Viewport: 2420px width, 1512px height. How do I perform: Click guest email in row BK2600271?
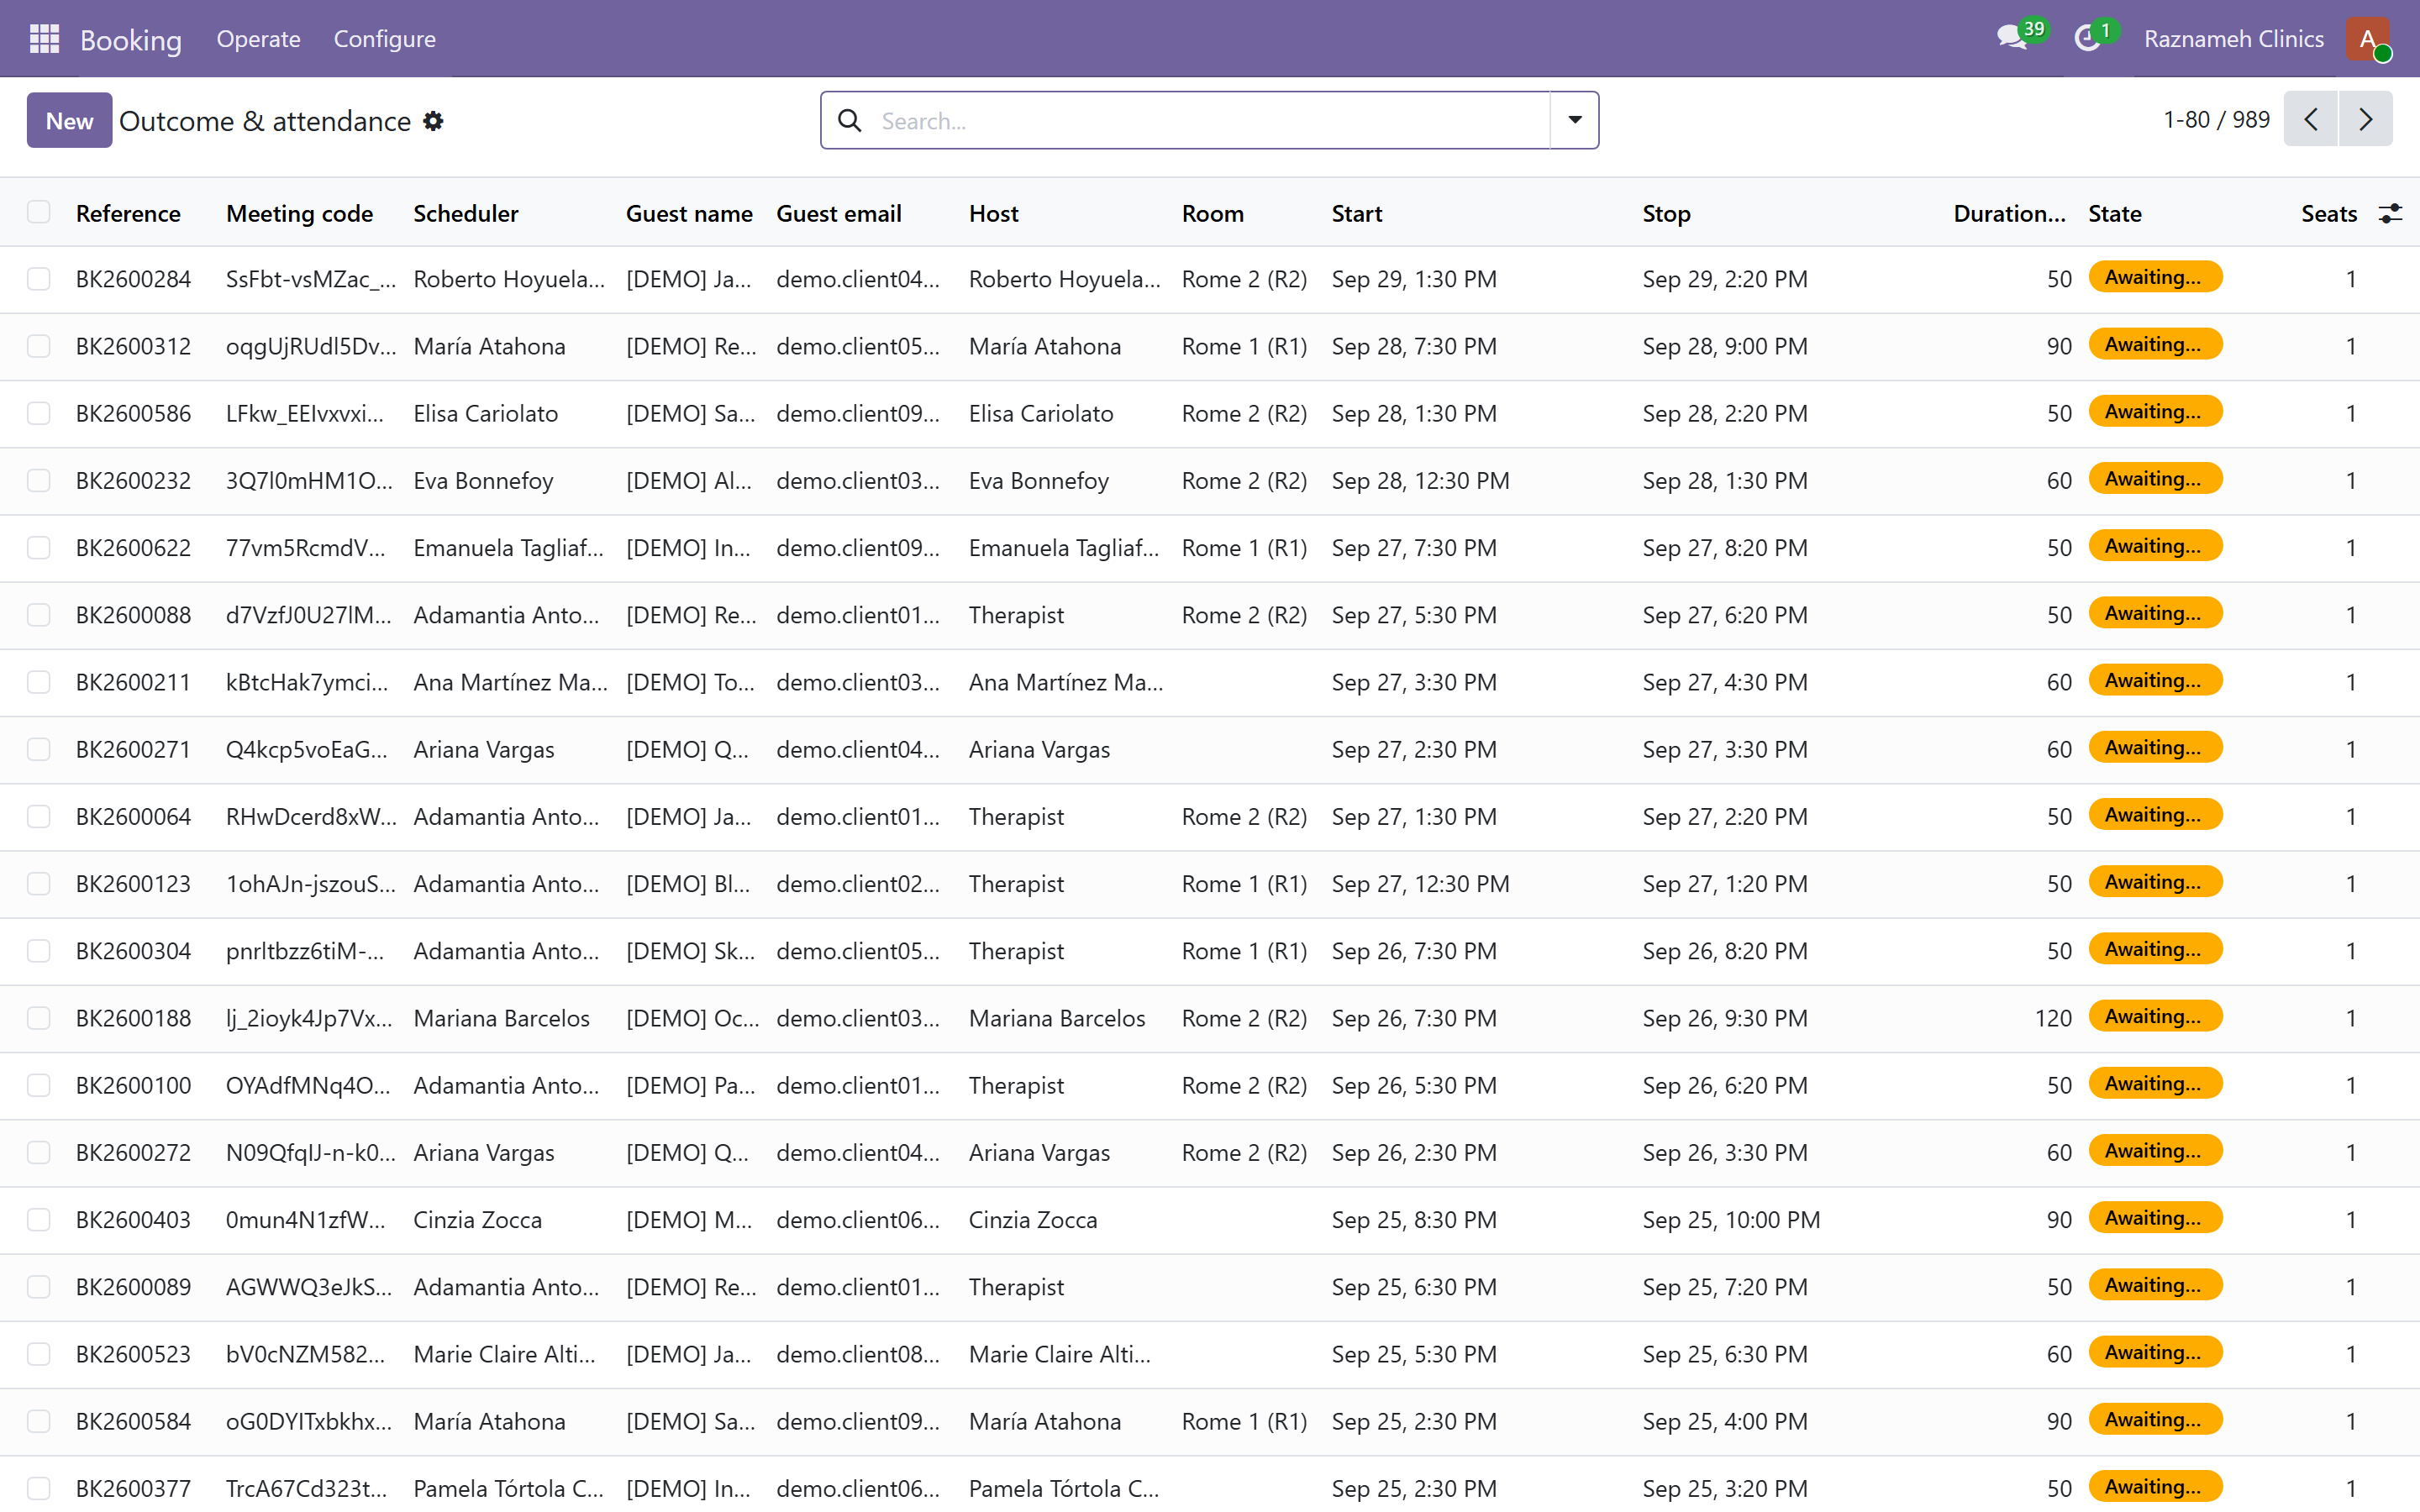click(858, 749)
